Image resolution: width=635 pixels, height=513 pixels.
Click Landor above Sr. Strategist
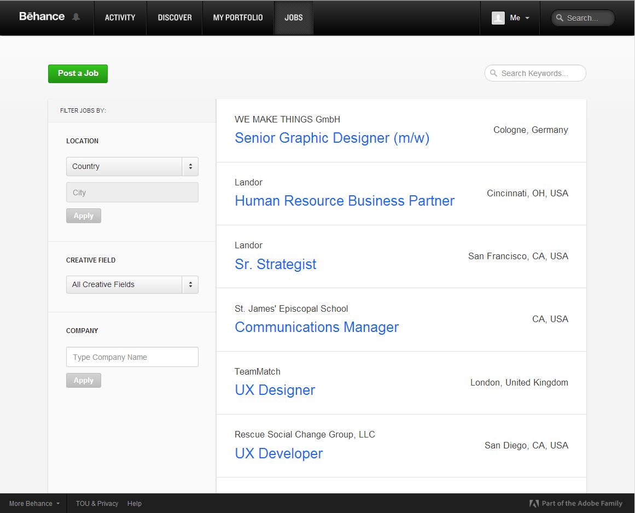248,246
